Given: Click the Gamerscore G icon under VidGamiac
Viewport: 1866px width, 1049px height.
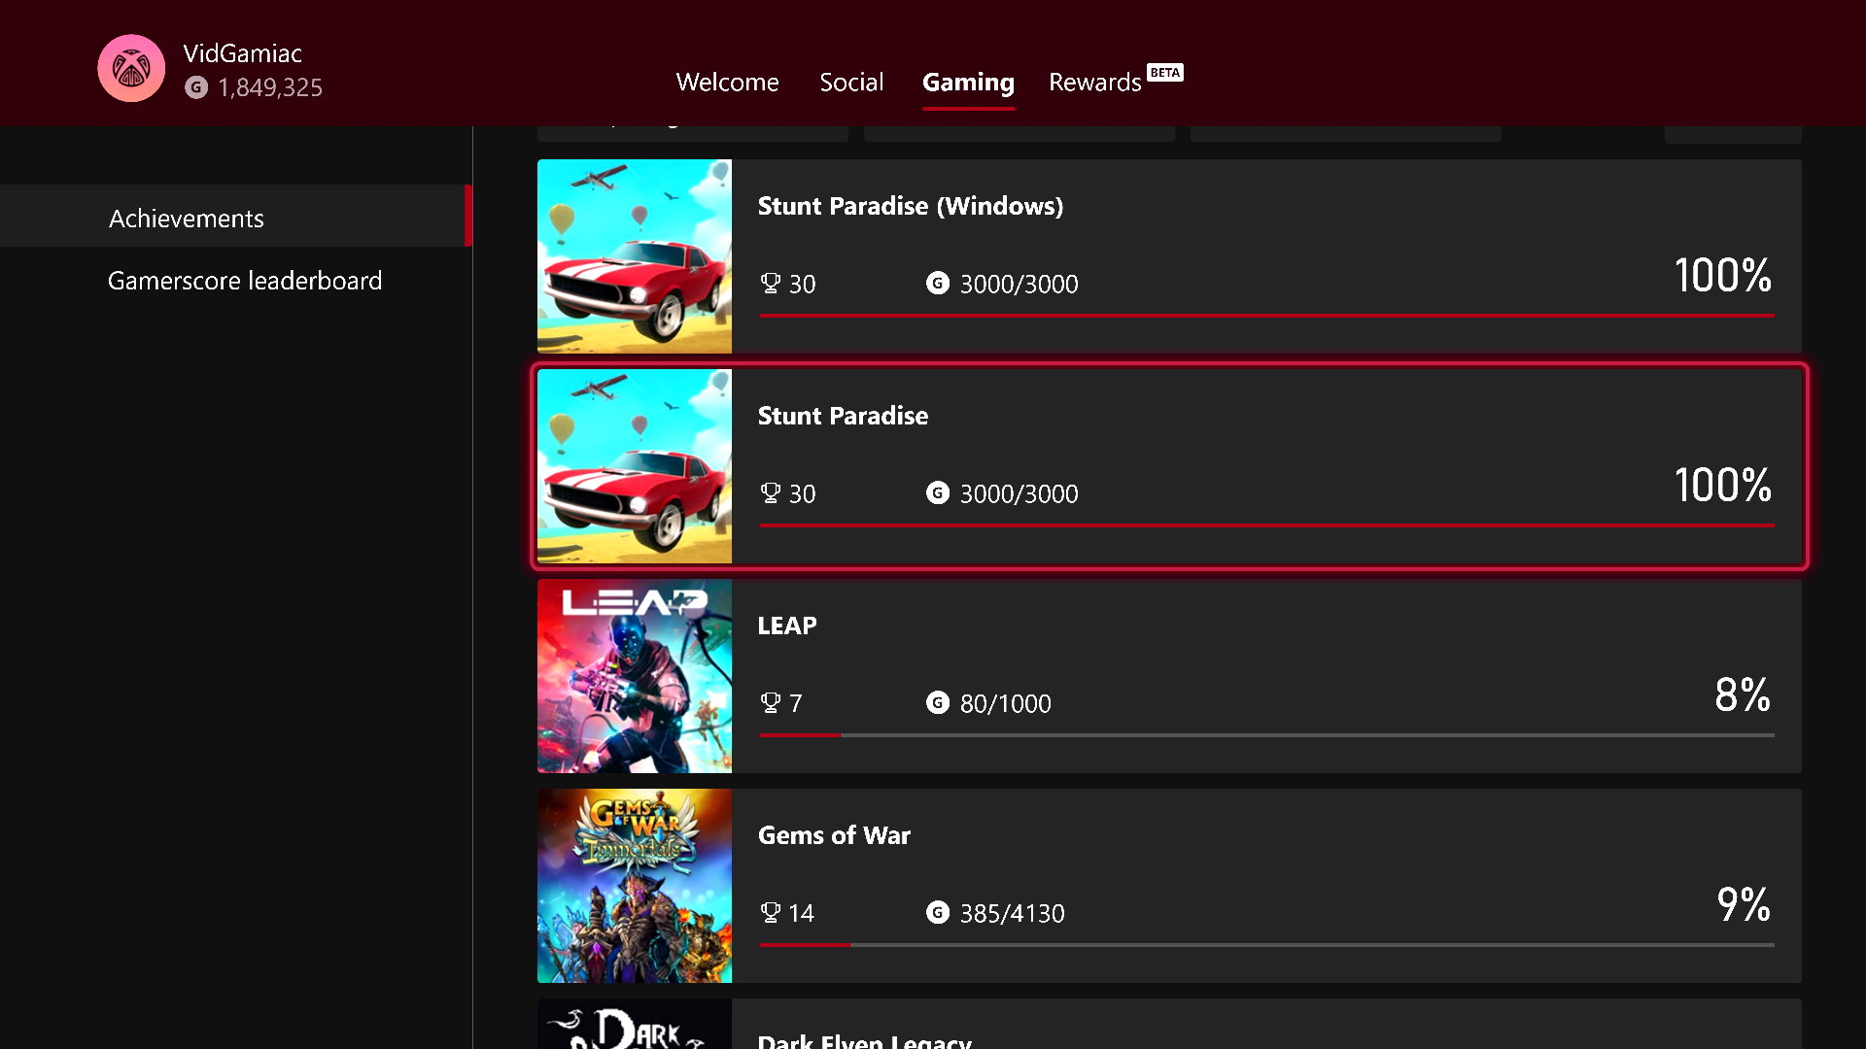Looking at the screenshot, I should pos(196,87).
